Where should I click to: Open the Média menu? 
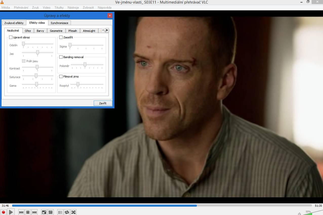[x=6, y=8]
